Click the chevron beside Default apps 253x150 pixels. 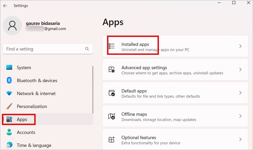tap(240, 93)
